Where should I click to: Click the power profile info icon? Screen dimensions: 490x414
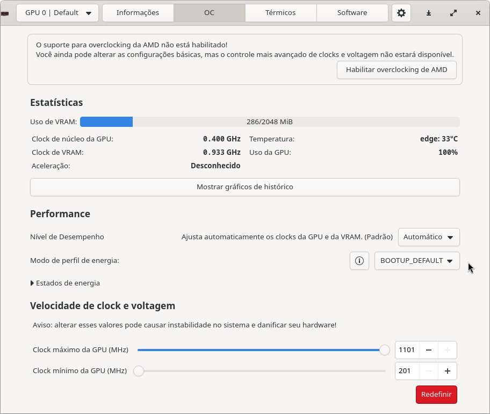(x=359, y=261)
